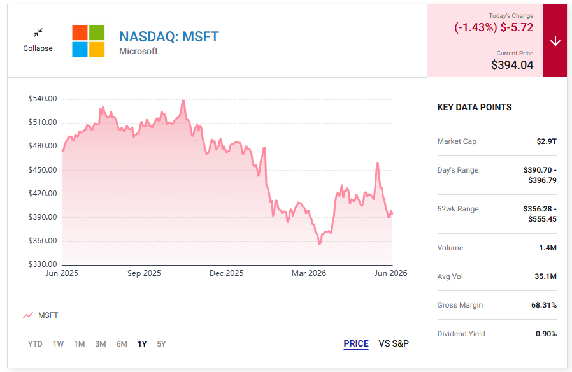The width and height of the screenshot is (572, 372).
Task: Click the MSFT legend line icon
Action: (28, 315)
